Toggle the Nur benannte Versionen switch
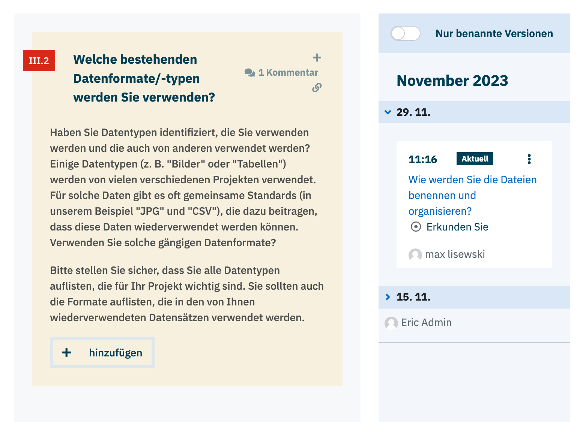The height and width of the screenshot is (422, 586). (405, 34)
